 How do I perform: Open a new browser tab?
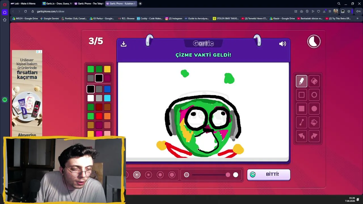140,4
